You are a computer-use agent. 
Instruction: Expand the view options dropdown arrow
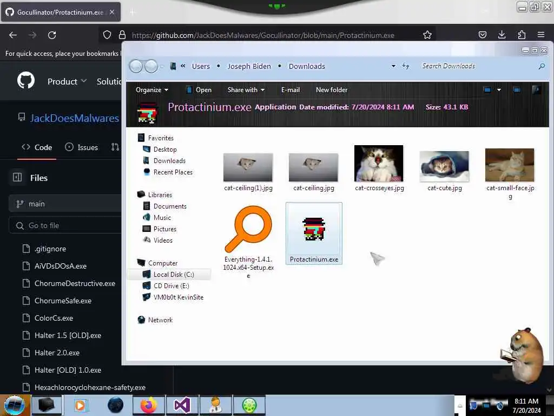tap(499, 90)
